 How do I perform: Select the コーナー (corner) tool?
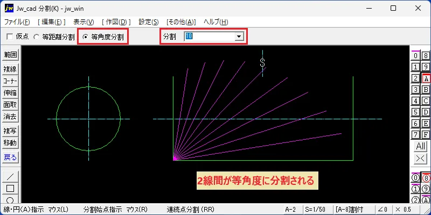[10, 81]
